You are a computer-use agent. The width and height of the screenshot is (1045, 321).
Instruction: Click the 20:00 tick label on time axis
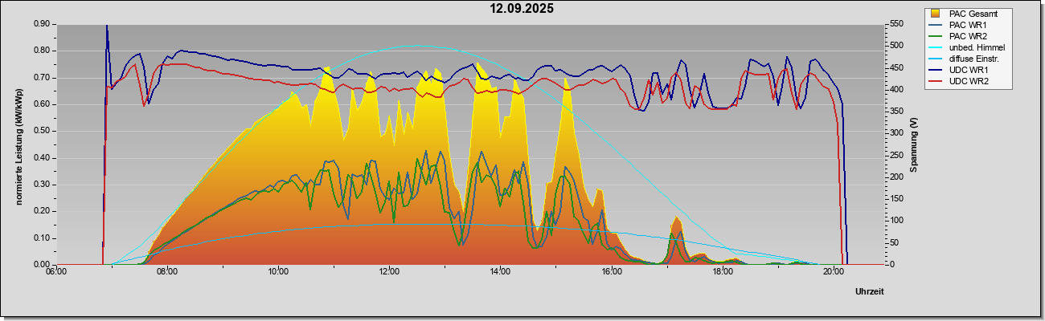point(834,271)
